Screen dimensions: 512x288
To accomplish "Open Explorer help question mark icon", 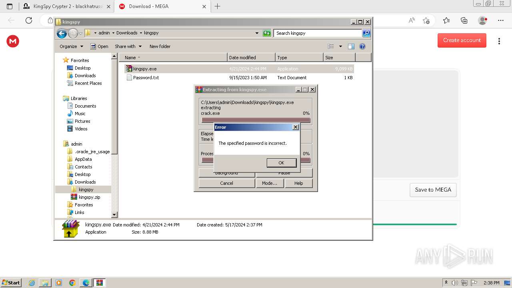I will point(362,46).
